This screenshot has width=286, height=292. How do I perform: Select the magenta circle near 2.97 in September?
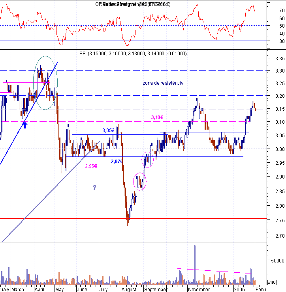[x=147, y=160]
